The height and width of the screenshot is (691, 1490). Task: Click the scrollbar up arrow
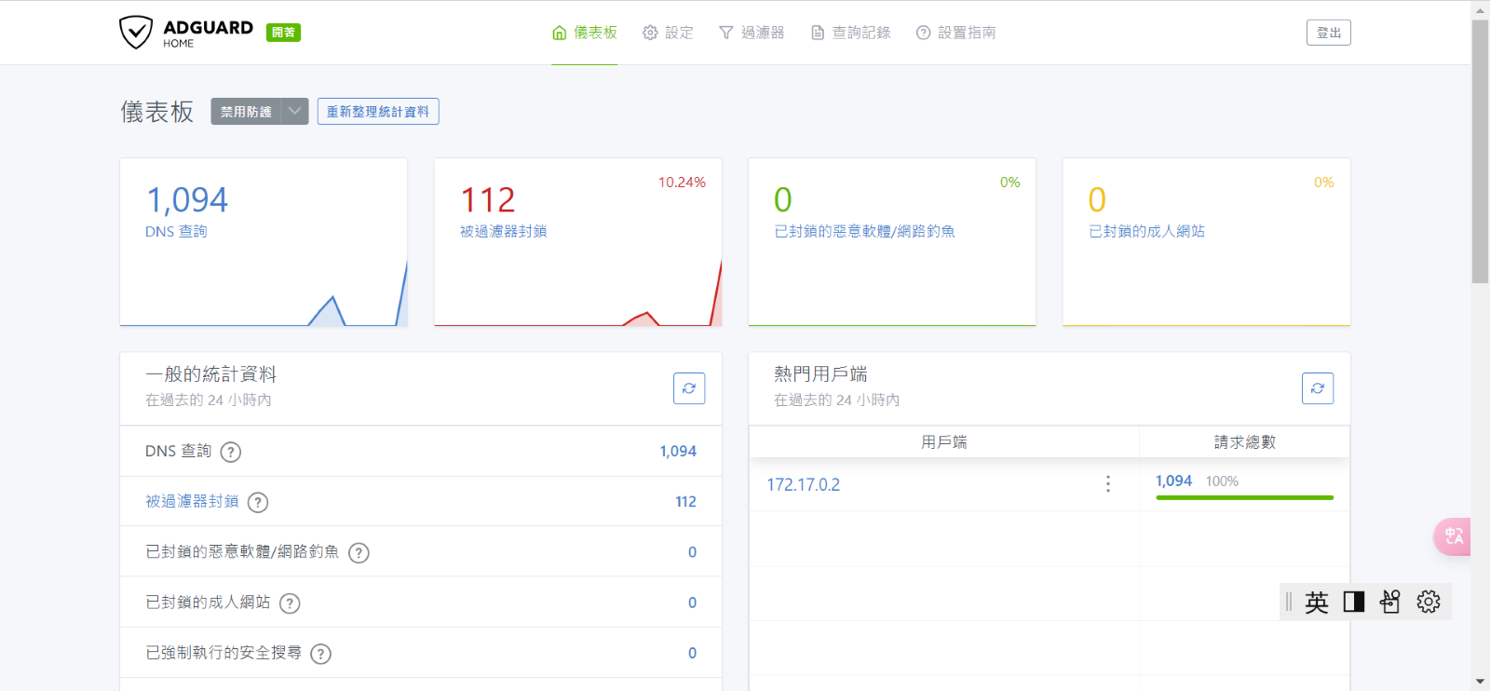click(1480, 9)
